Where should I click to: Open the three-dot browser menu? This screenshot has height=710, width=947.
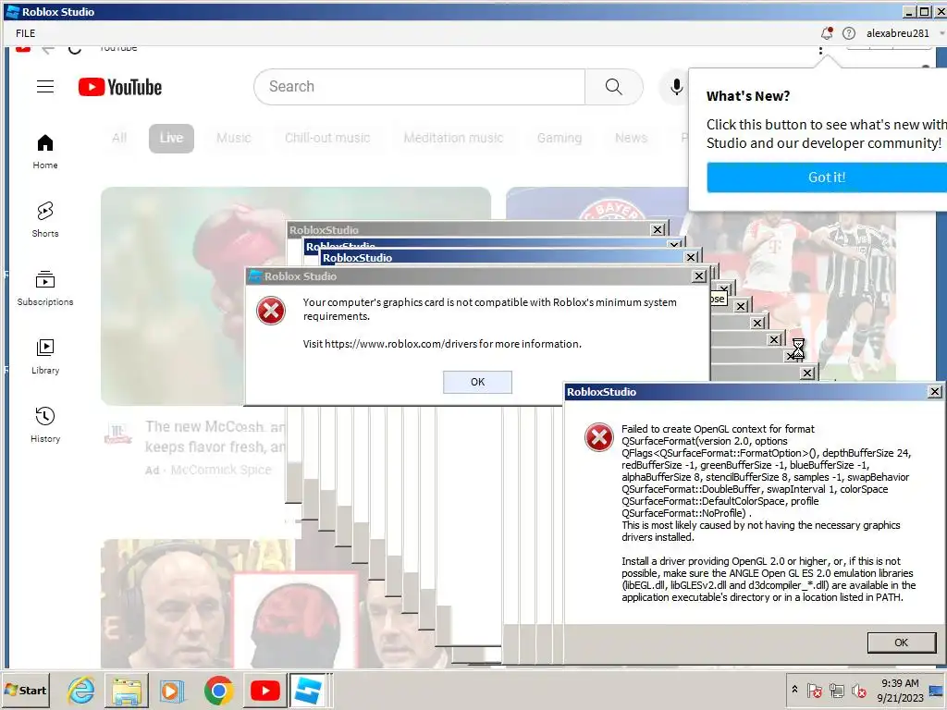click(x=820, y=52)
